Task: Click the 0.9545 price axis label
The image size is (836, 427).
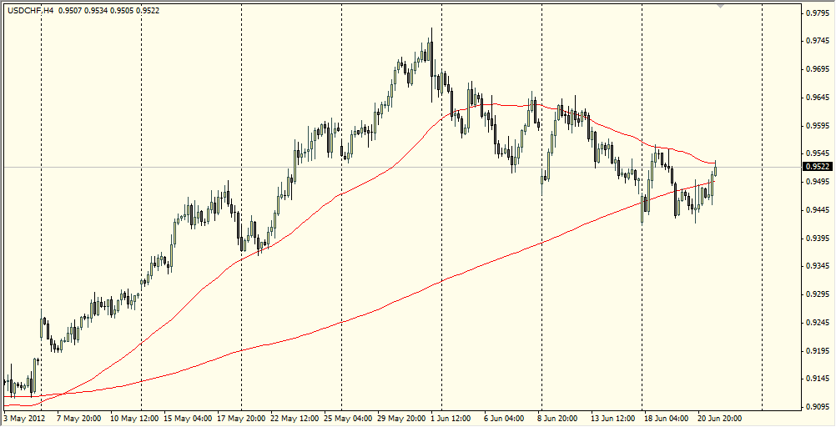Action: pos(819,154)
